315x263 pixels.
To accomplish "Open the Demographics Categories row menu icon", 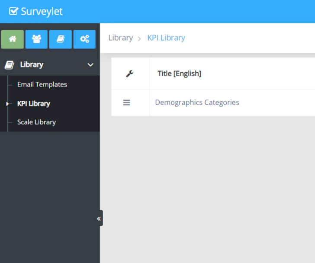I will point(126,103).
